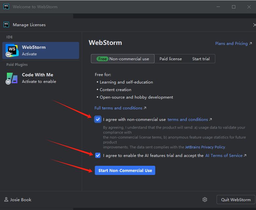Click the WebStorm logo in title bar
This screenshot has width=256, height=210.
[x=6, y=7]
